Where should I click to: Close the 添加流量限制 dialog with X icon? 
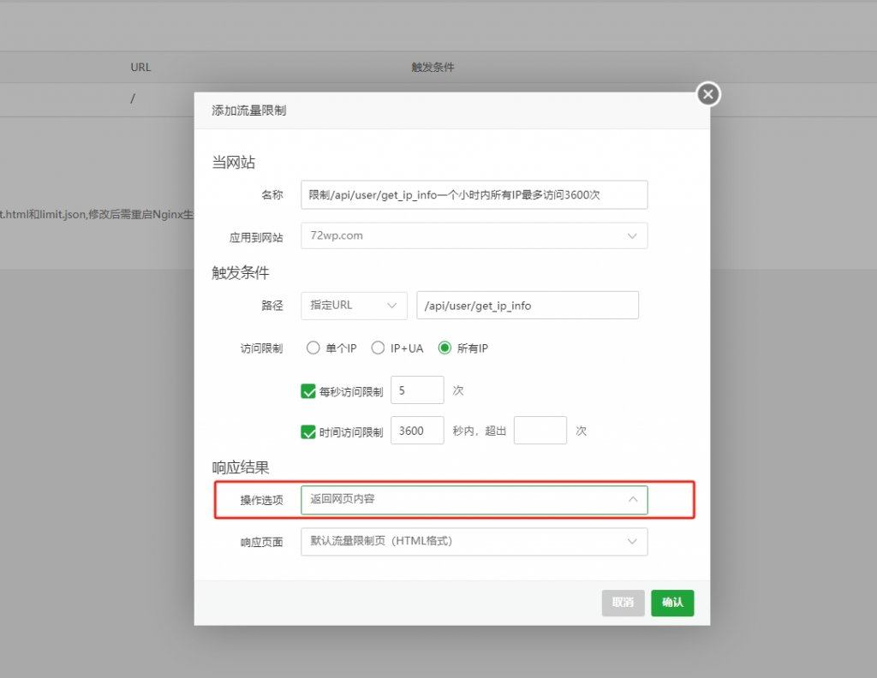click(707, 94)
